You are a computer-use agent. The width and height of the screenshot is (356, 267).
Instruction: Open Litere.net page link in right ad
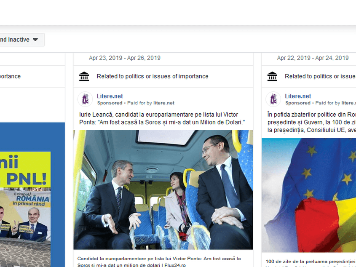coord(298,96)
